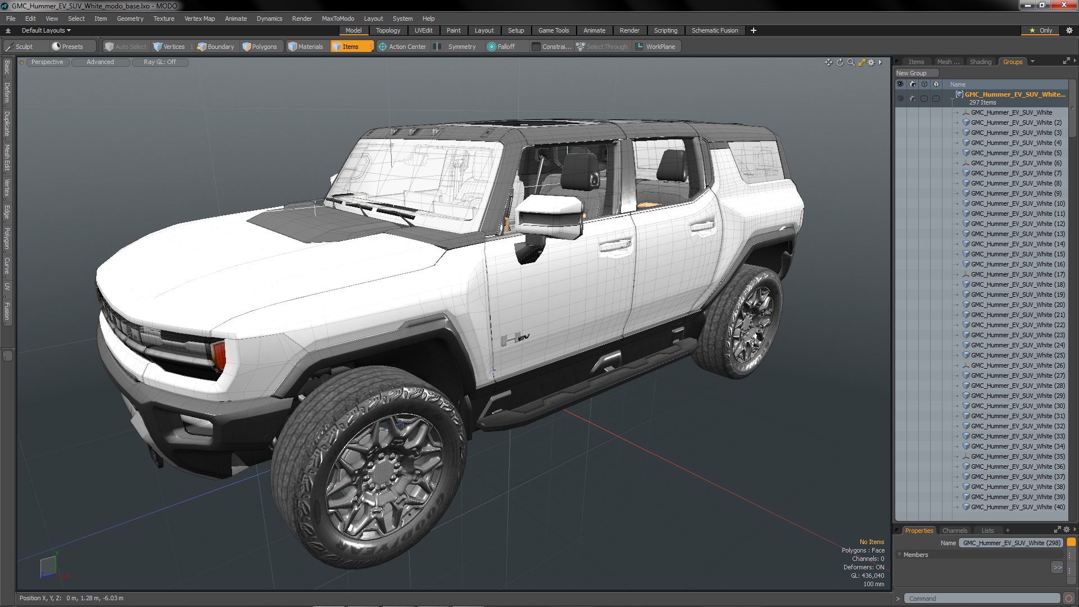Viewport: 1079px width, 607px height.
Task: Click the viewport move/pan control icon
Action: coord(828,62)
